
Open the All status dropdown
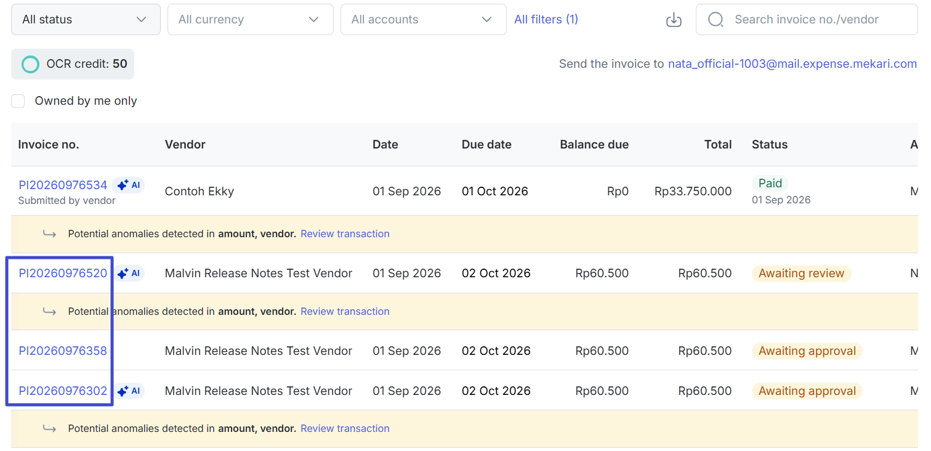(86, 20)
